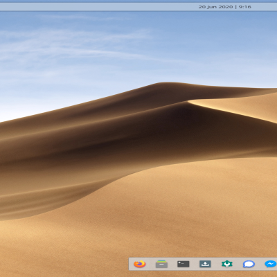
Task: Click the 20 Jun 2020 date text
Action: coord(215,7)
